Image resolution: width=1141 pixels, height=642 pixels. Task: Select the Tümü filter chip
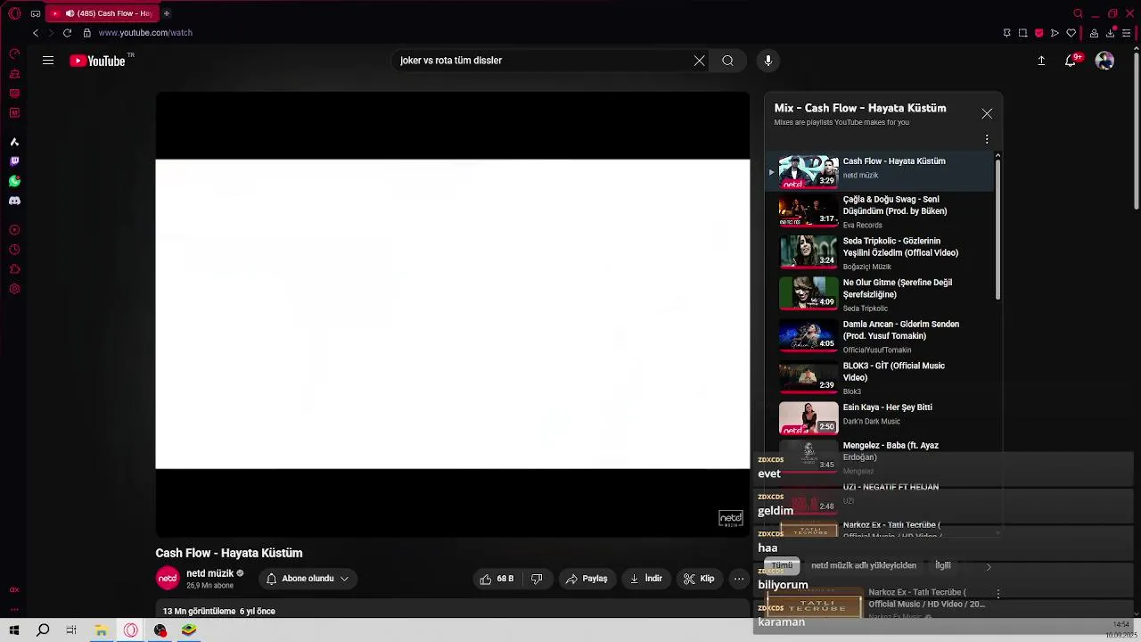click(x=782, y=565)
